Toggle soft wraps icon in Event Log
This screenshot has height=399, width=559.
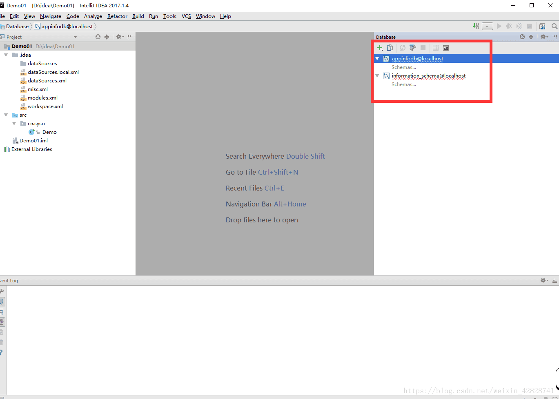click(2, 312)
